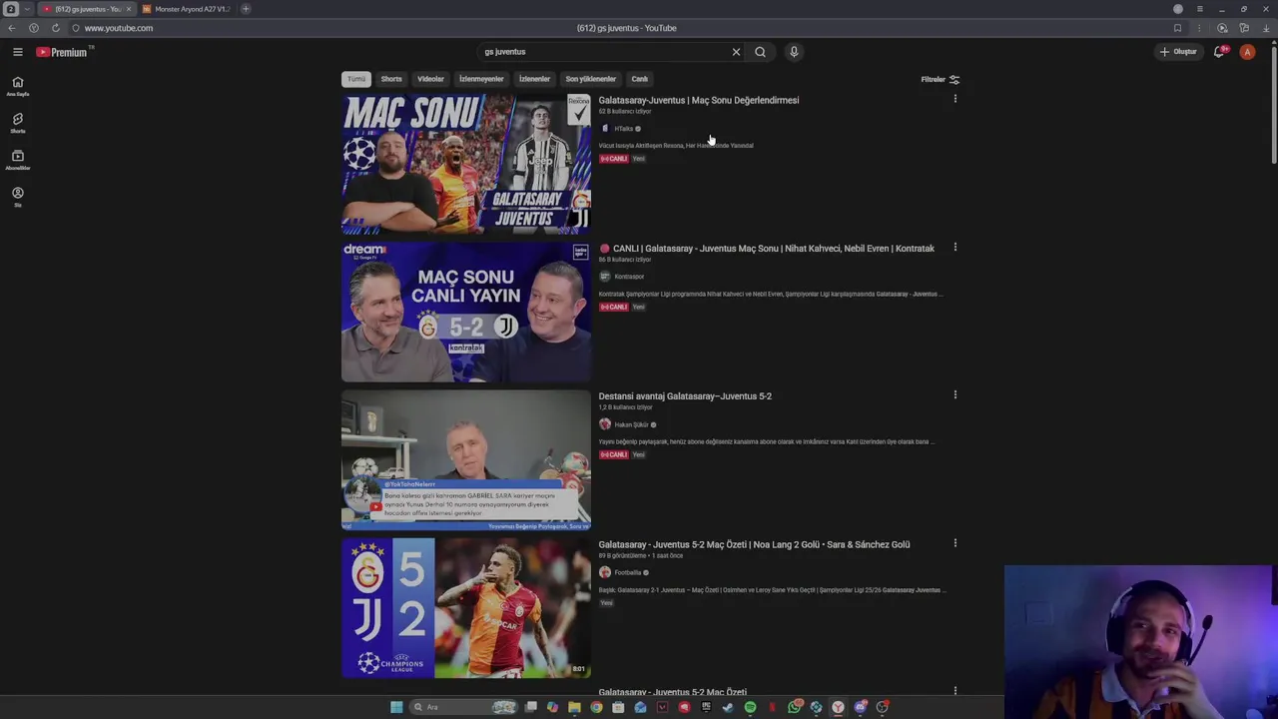
Task: Select the İzlenenler filter chip
Action: (534, 79)
